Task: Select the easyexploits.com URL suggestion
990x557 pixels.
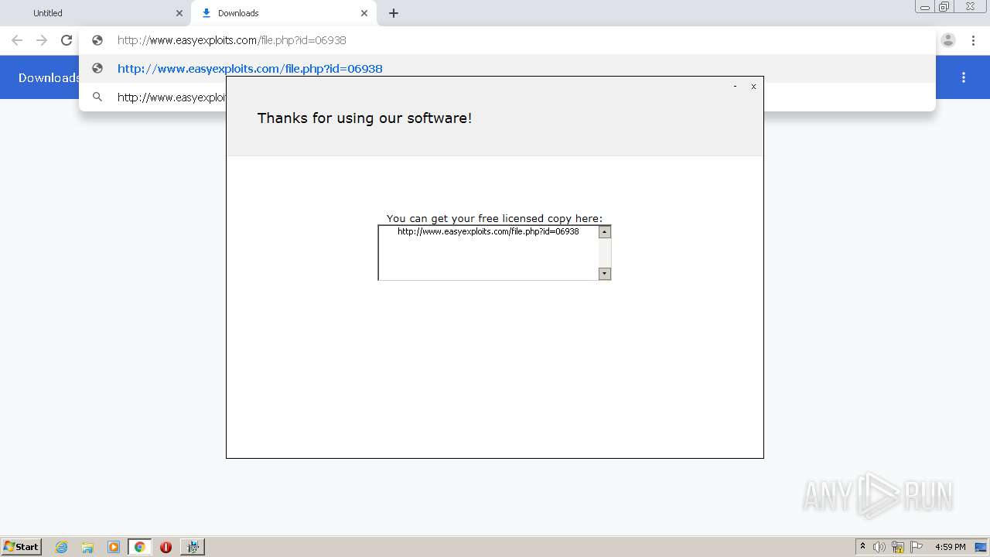Action: click(507, 68)
